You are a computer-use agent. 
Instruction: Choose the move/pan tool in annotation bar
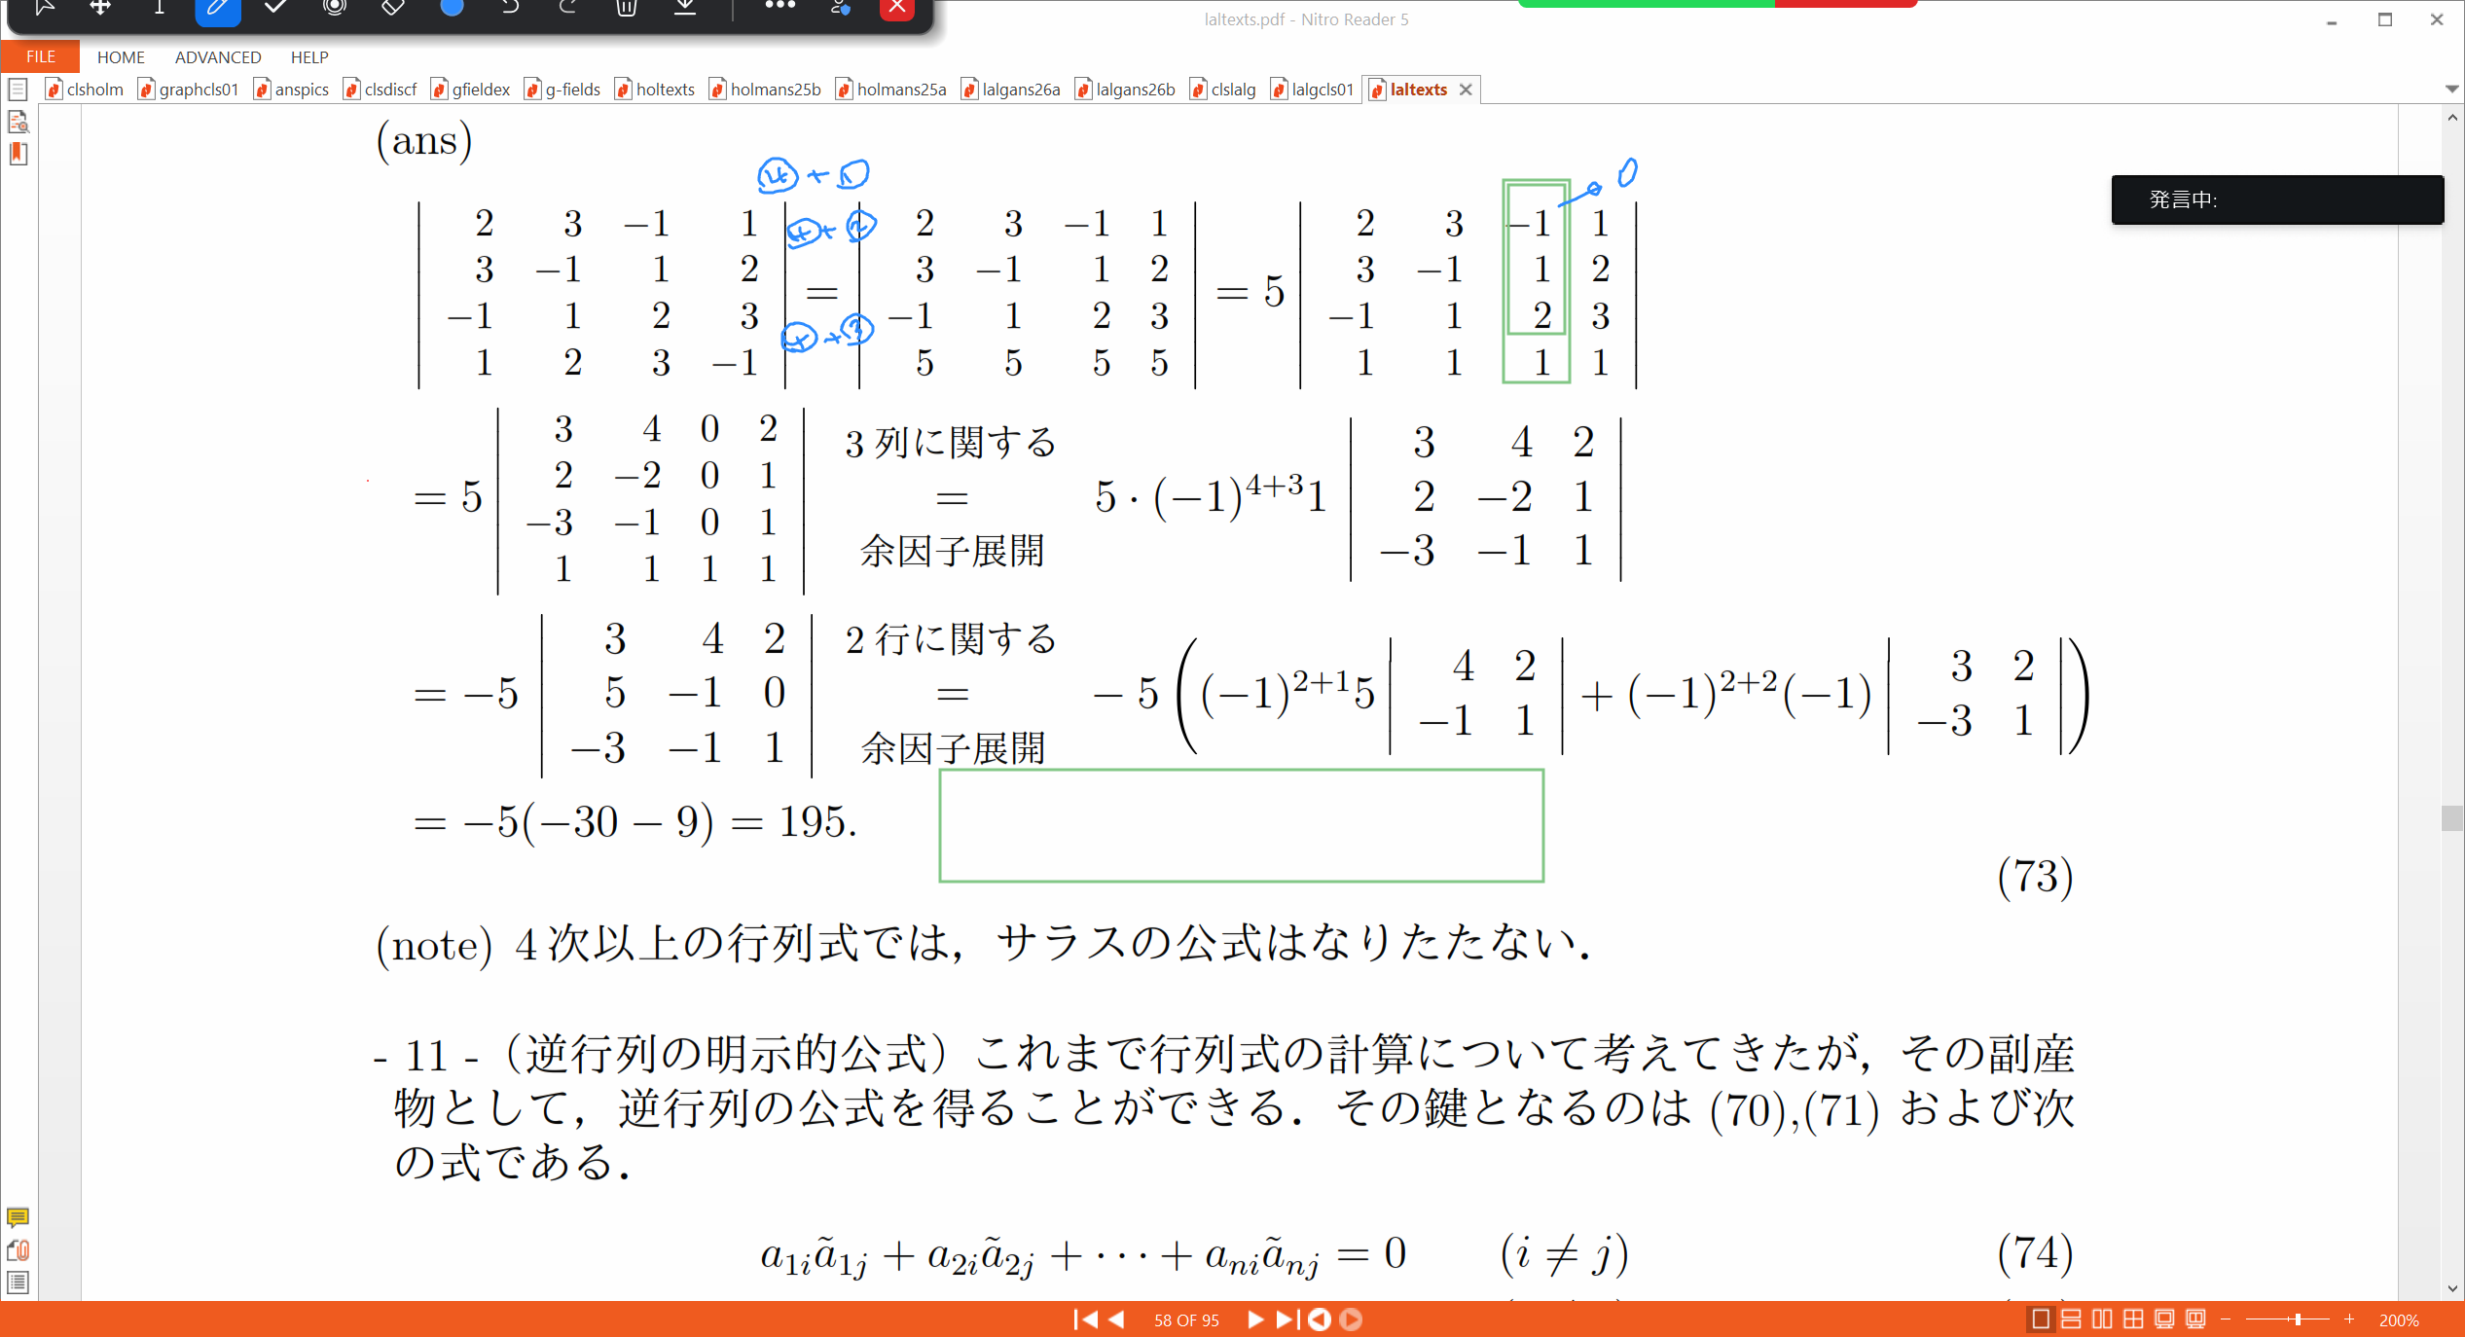click(100, 8)
